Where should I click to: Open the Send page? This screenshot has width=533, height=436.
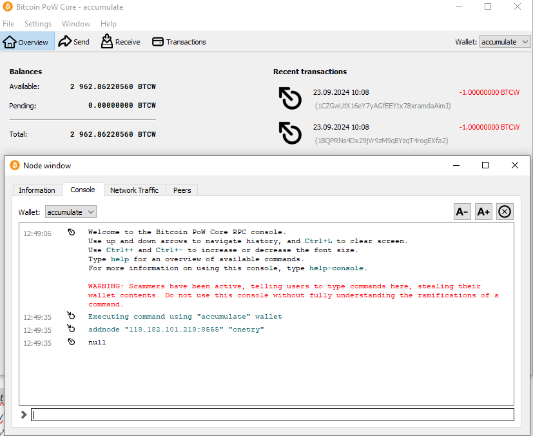[73, 42]
